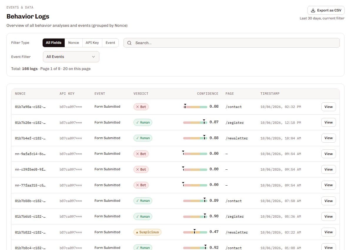
Task: Select the Event filter type tab
Action: (x=110, y=43)
